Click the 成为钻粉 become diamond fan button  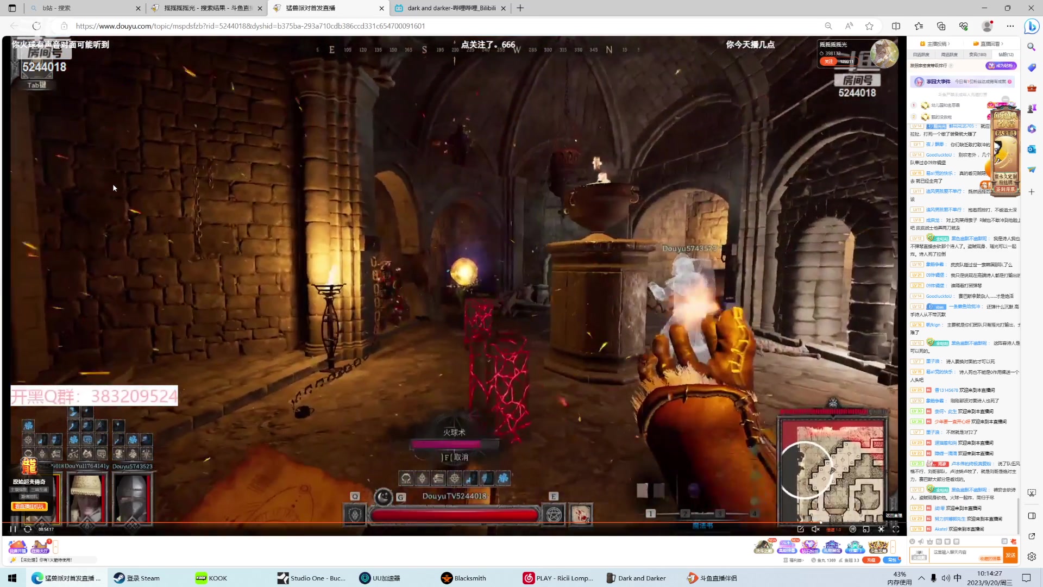coord(1001,66)
